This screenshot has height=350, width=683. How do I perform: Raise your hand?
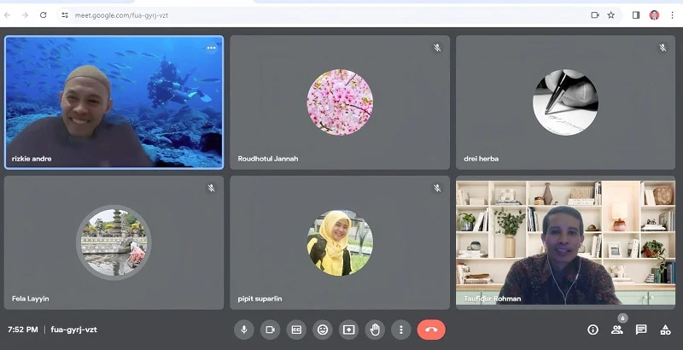[374, 330]
